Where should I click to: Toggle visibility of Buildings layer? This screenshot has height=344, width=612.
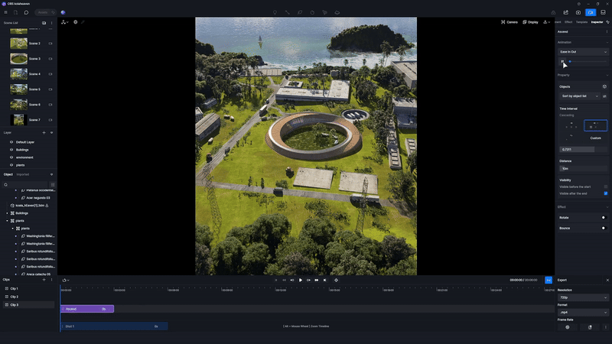click(x=11, y=150)
